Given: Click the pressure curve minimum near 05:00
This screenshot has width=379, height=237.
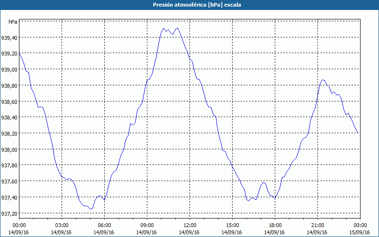Looking at the screenshot, I should [90, 209].
